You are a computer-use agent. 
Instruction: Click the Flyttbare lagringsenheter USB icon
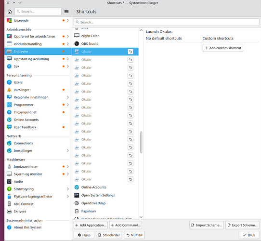[x=9, y=197]
